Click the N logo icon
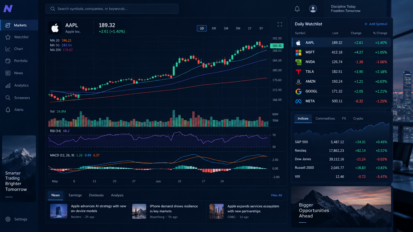Image resolution: width=413 pixels, height=232 pixels. [8, 9]
